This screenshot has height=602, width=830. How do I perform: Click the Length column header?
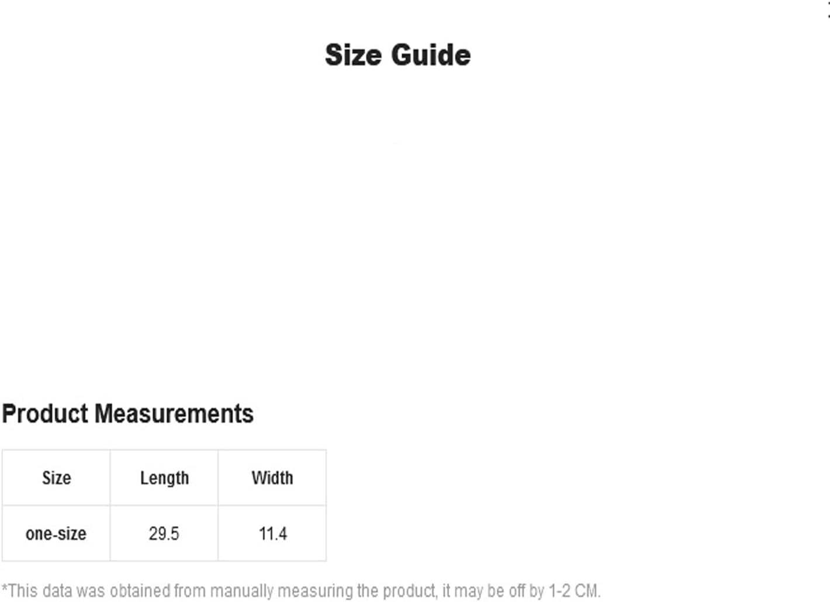tap(164, 478)
